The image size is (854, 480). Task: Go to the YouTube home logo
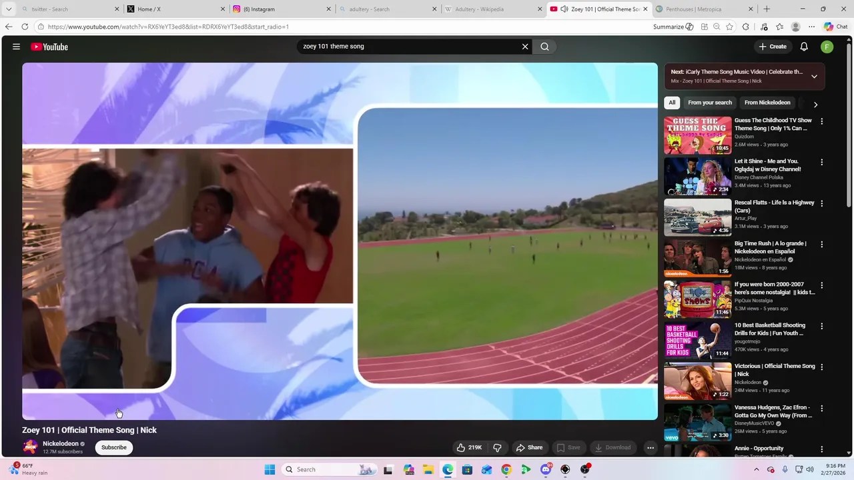click(x=49, y=47)
